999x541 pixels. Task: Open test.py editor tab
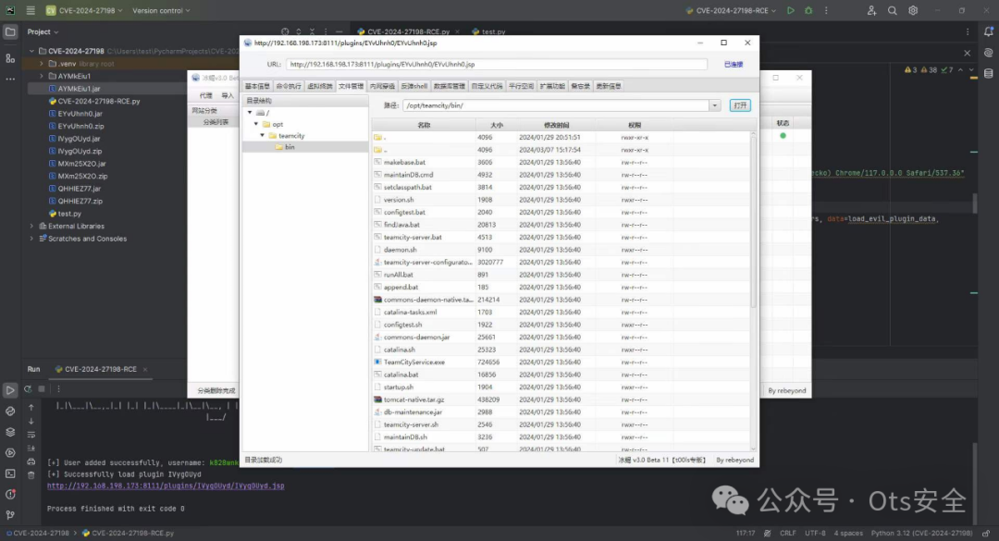[493, 31]
